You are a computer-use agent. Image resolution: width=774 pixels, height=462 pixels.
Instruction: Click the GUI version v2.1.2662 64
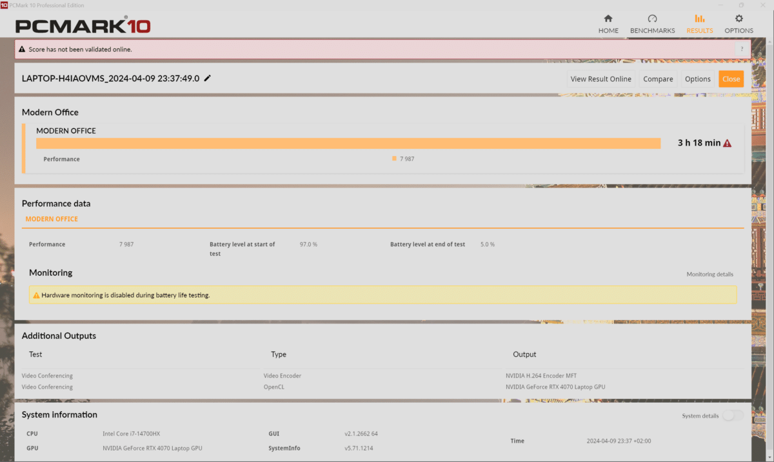[361, 434]
